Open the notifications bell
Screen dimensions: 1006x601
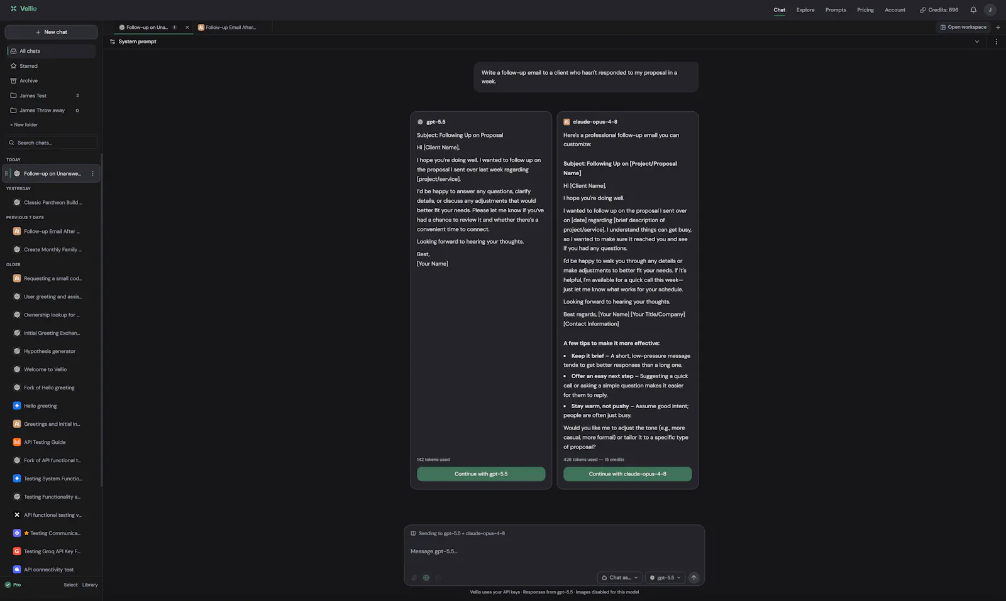click(x=973, y=10)
